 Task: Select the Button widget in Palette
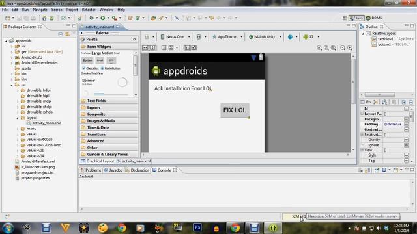87,60
